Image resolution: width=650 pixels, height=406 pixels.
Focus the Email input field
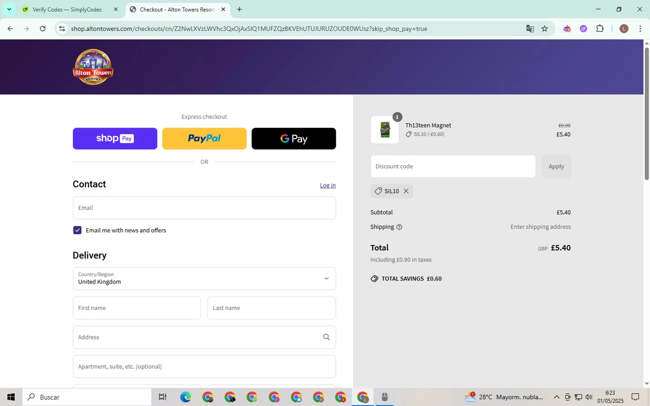click(x=204, y=208)
